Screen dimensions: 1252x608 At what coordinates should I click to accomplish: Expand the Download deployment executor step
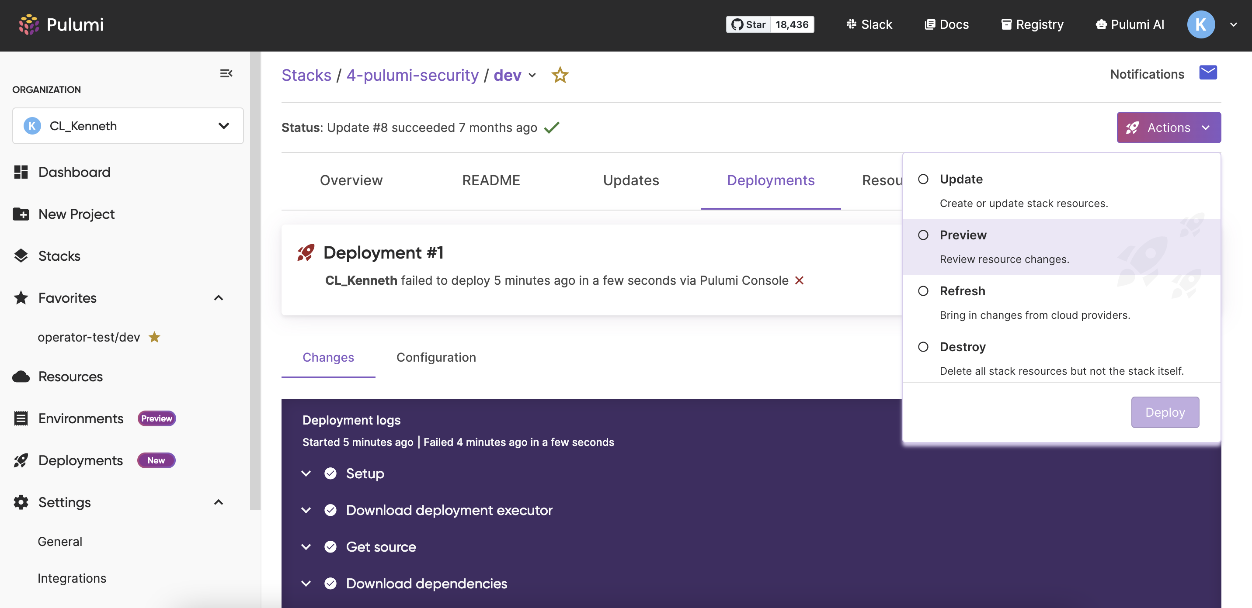[x=306, y=510]
